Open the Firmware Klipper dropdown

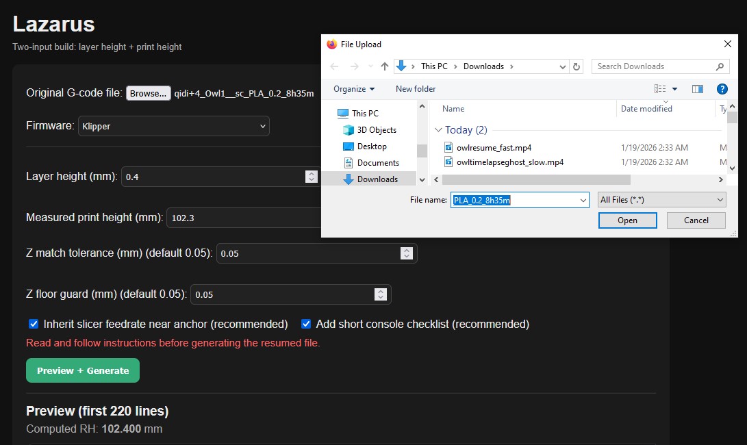point(174,126)
